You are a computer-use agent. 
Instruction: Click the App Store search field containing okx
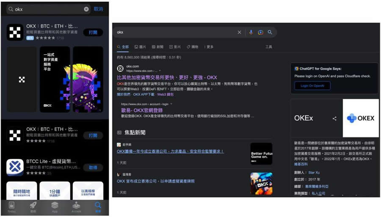pos(48,9)
